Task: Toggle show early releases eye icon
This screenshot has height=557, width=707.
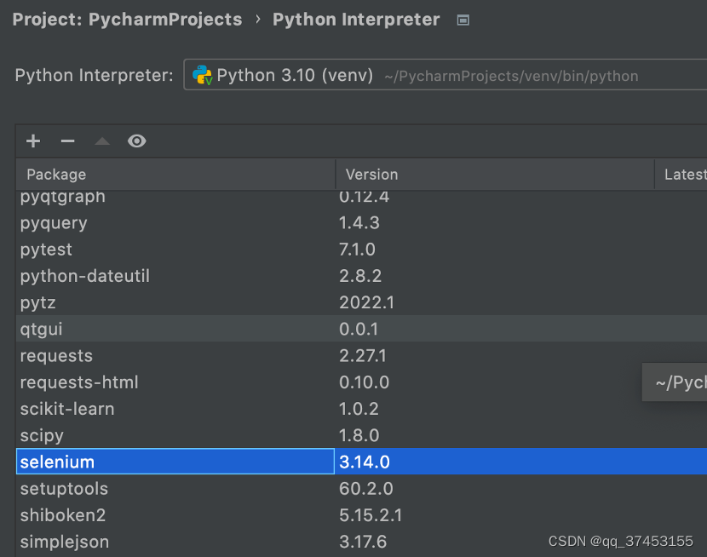Action: click(x=136, y=141)
